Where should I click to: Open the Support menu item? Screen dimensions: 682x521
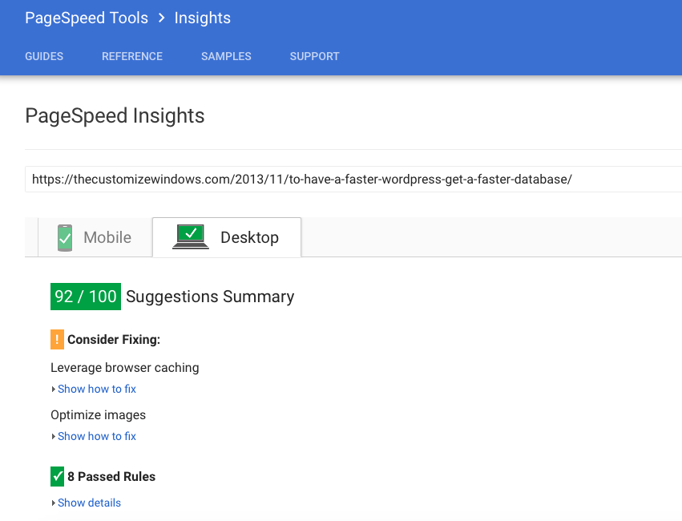tap(314, 57)
